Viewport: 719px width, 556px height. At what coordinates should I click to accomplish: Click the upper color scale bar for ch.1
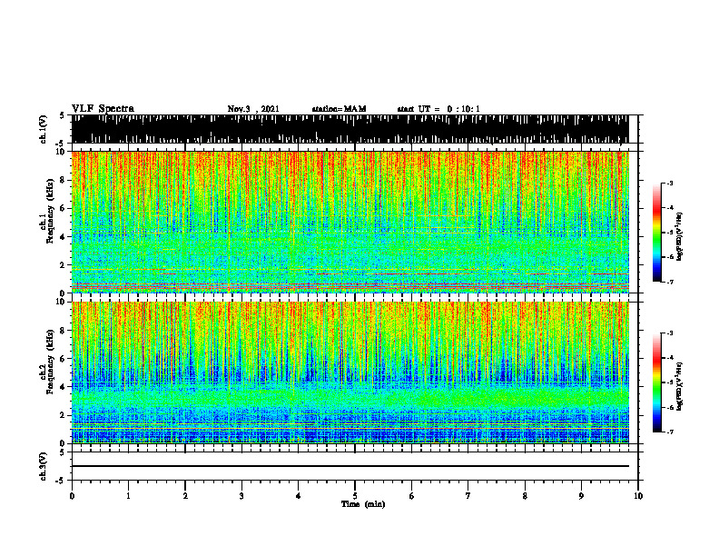coord(657,233)
